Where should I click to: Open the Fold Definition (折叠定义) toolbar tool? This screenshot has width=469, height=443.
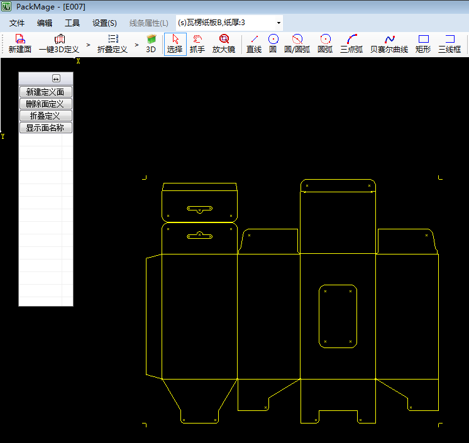[x=112, y=44]
